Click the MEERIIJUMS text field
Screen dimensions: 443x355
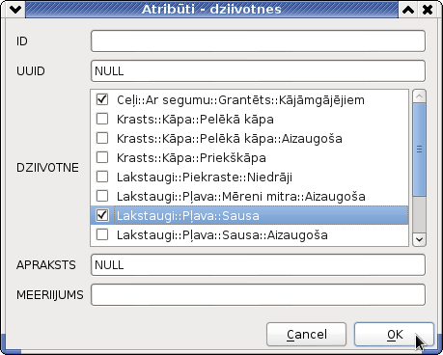click(x=258, y=294)
